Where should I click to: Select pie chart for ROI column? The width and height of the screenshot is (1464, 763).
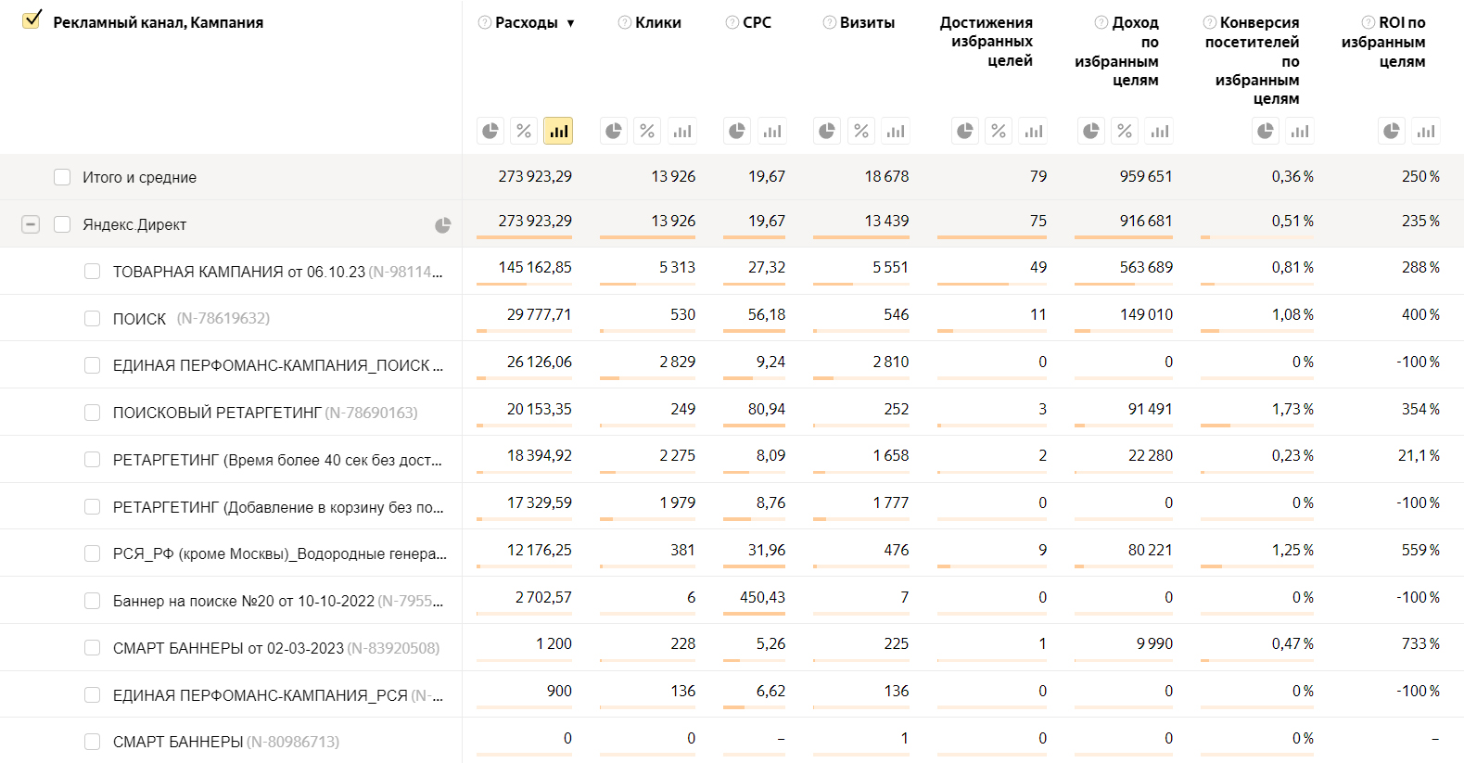pos(1392,131)
